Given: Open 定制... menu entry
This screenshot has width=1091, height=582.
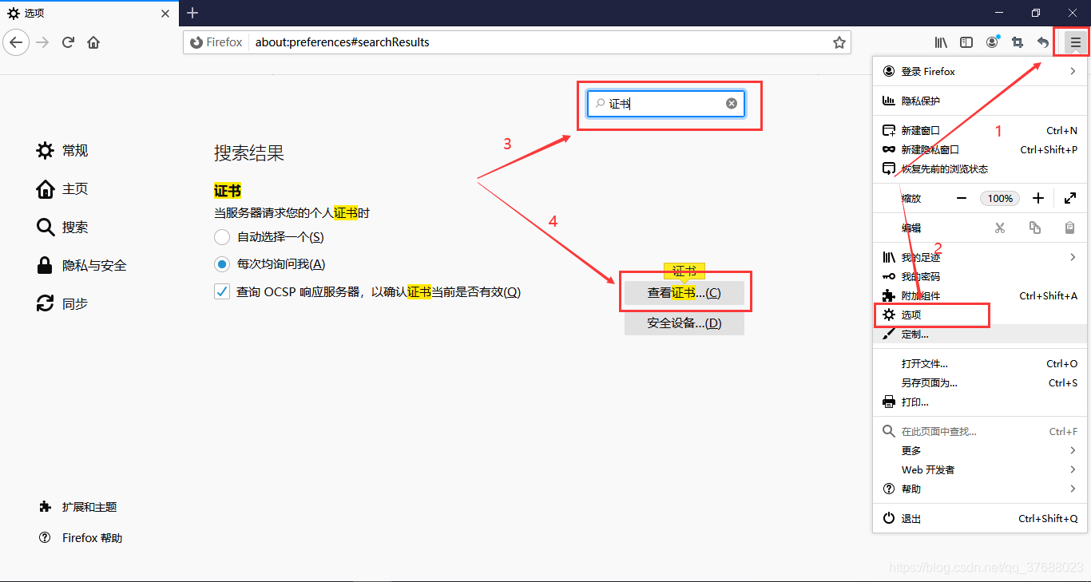Looking at the screenshot, I should tap(980, 334).
